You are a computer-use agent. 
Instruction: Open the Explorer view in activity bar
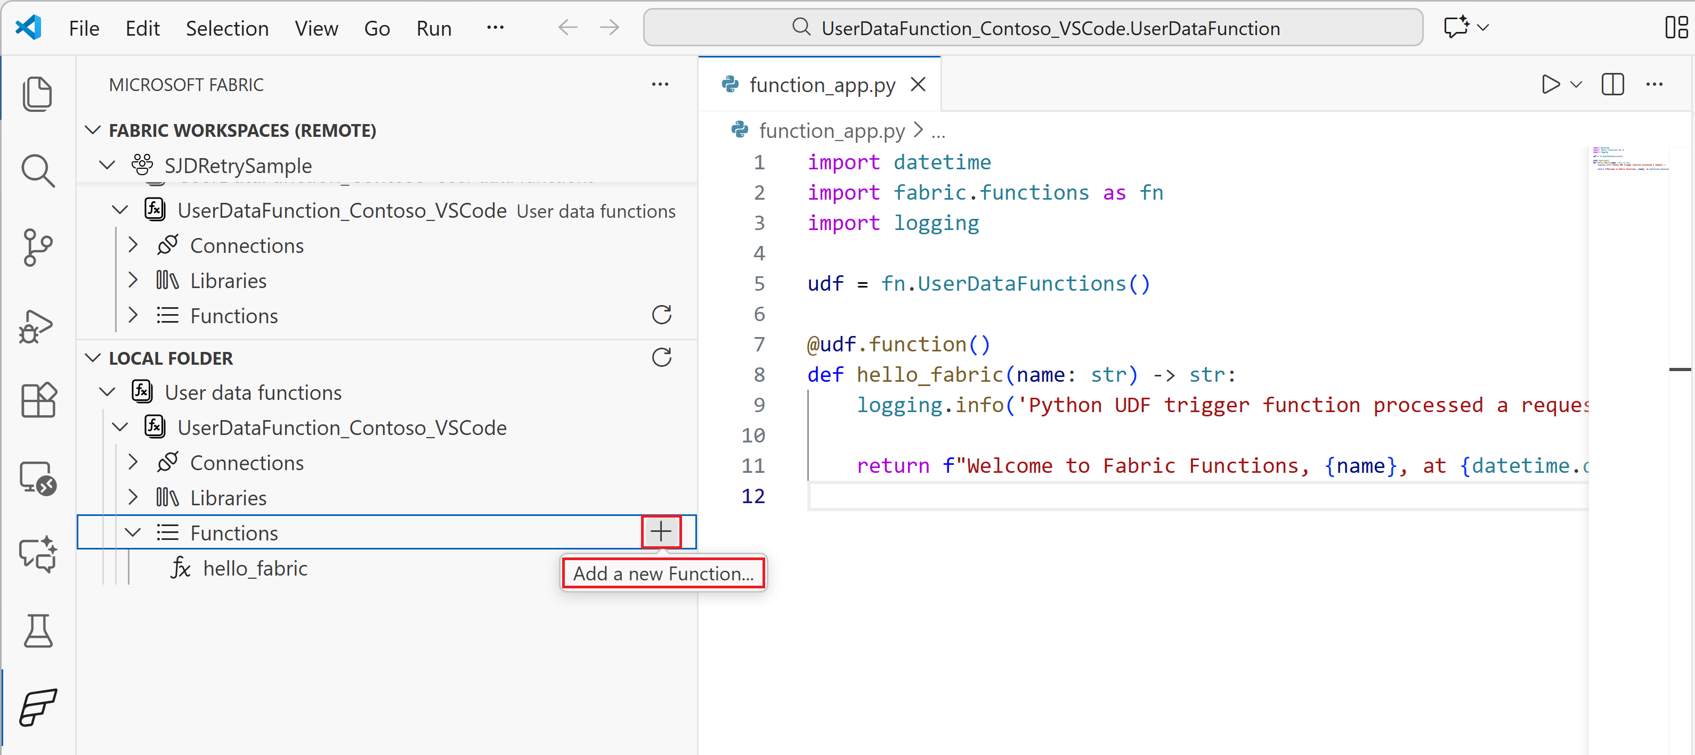coord(37,93)
